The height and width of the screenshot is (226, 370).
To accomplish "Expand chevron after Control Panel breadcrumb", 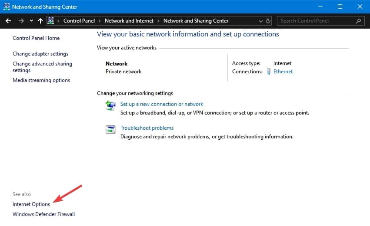I will pos(100,21).
